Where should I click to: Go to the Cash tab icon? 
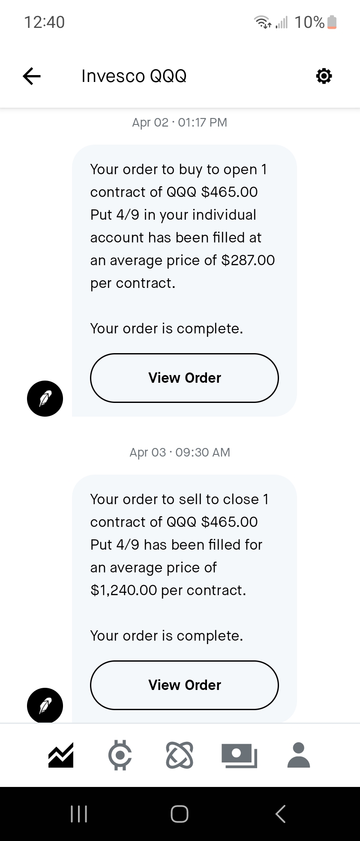[239, 755]
